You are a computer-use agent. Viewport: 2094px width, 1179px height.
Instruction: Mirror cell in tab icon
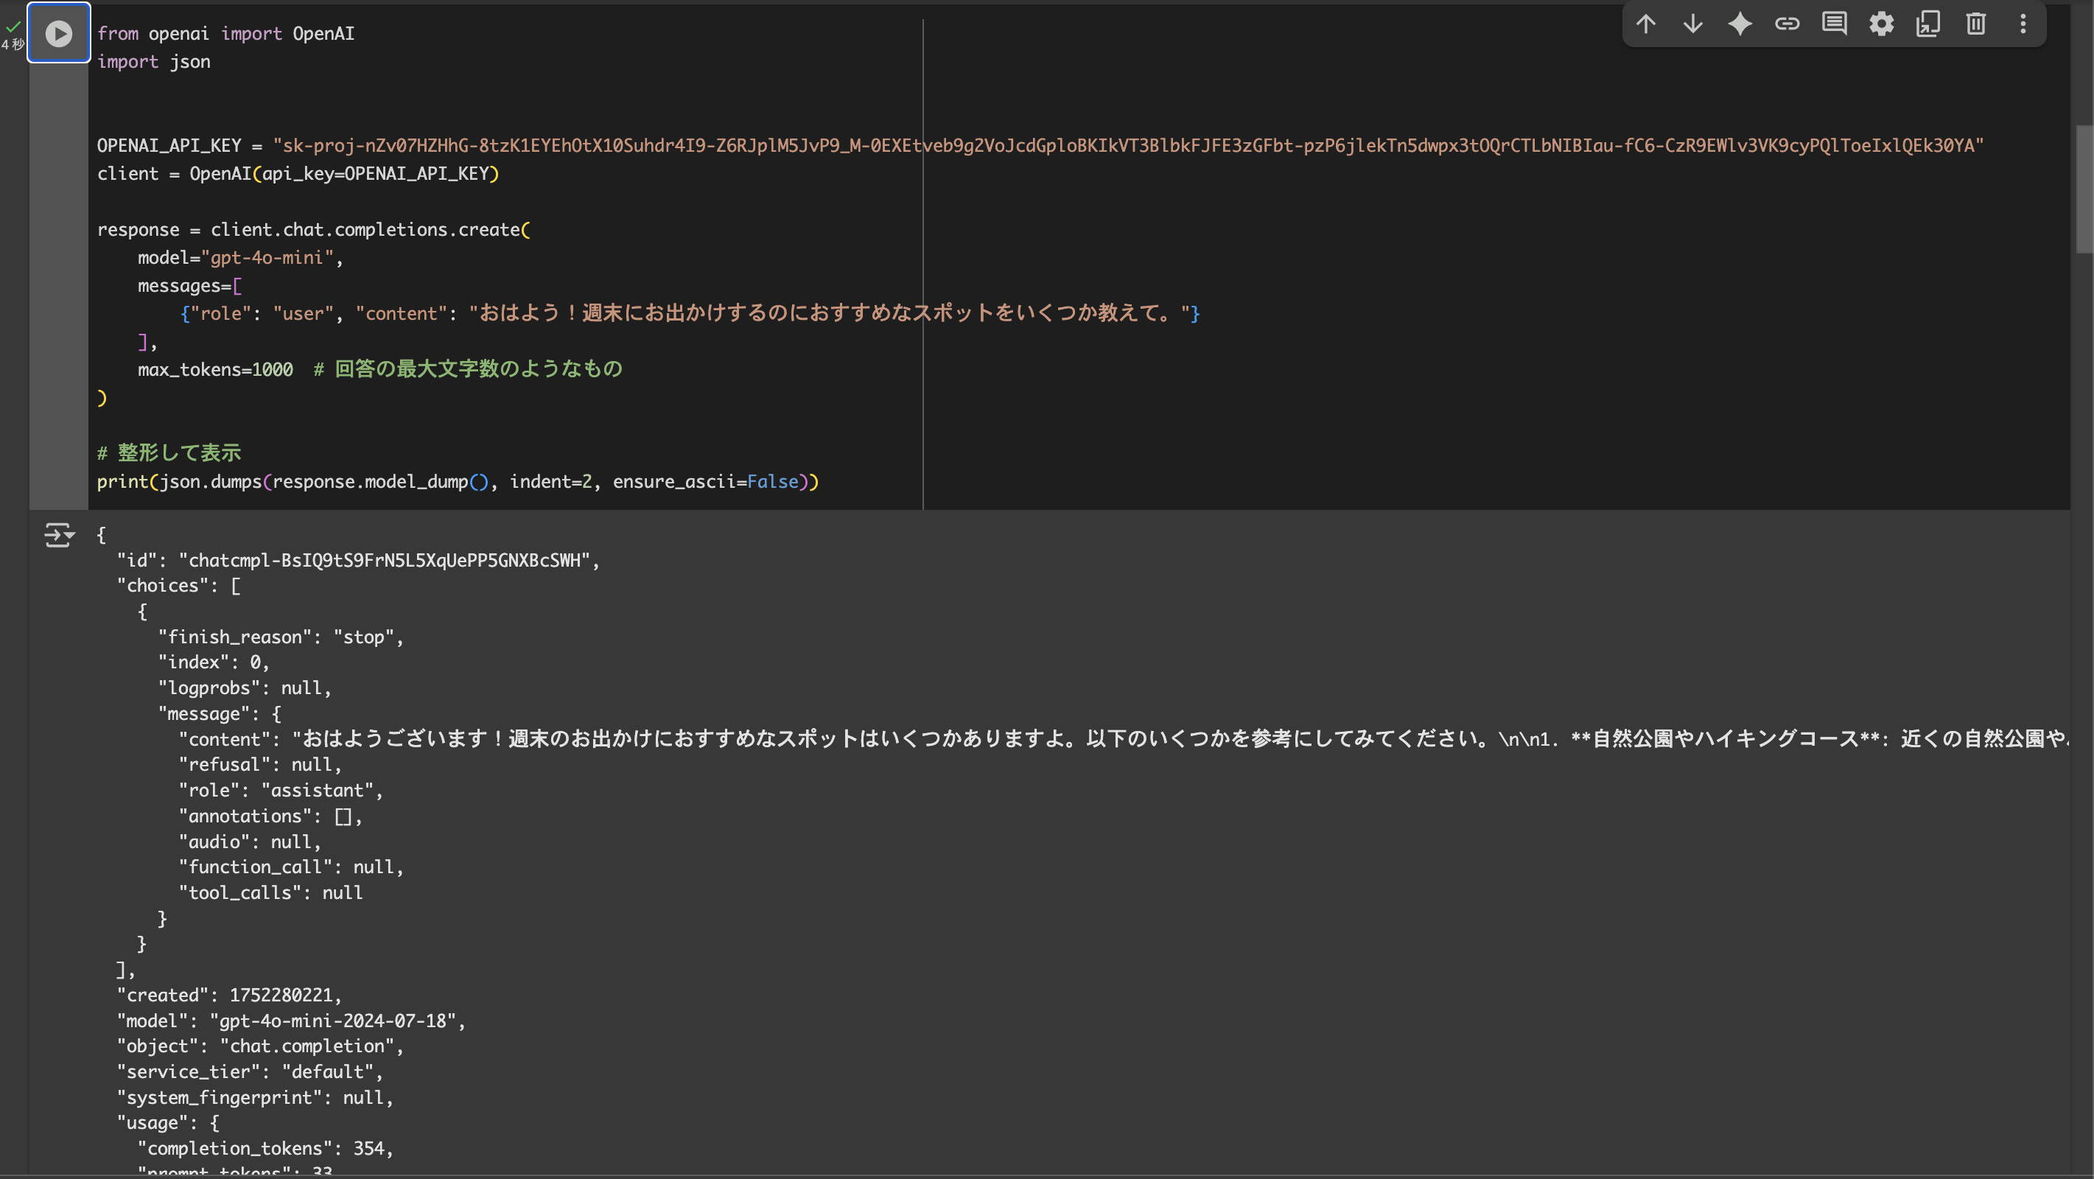[x=1928, y=24]
